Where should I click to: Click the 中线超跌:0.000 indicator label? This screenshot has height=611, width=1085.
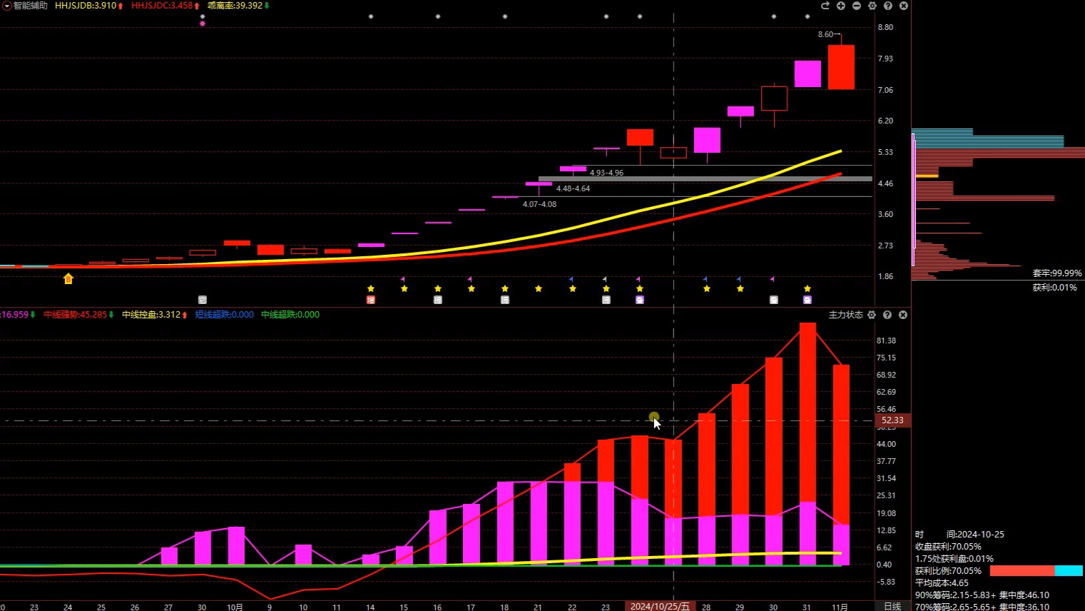tap(290, 315)
